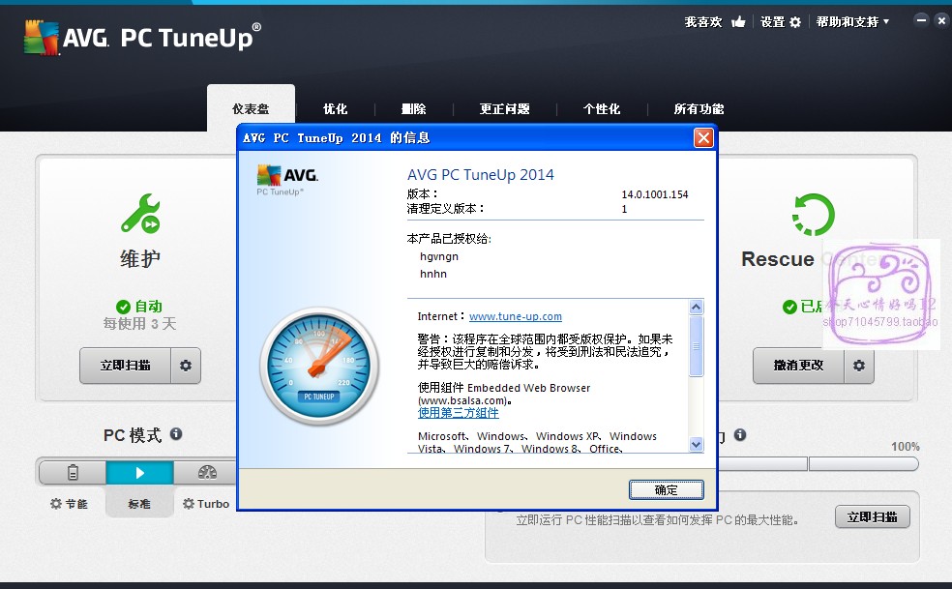Click the PC TuneUp speedometer gauge image
Viewport: 952px width, 589px height.
click(319, 367)
